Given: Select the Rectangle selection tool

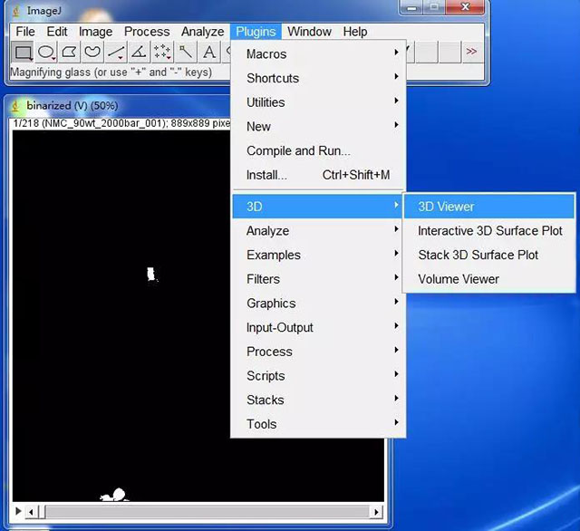Looking at the screenshot, I should coord(24,53).
